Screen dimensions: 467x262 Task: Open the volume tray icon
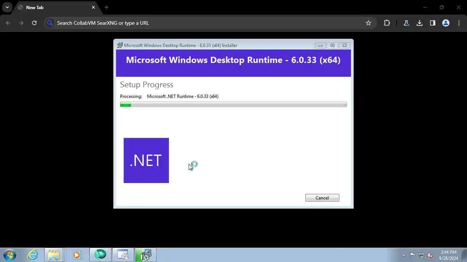click(x=431, y=255)
